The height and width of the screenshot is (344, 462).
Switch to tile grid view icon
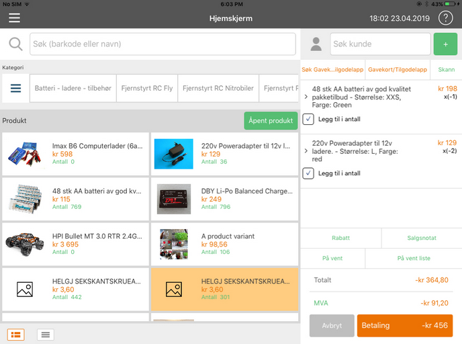click(x=16, y=334)
